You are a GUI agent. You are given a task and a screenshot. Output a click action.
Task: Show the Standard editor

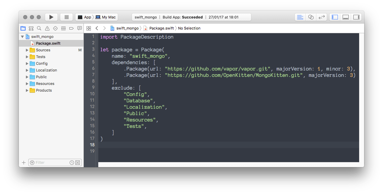(300, 17)
